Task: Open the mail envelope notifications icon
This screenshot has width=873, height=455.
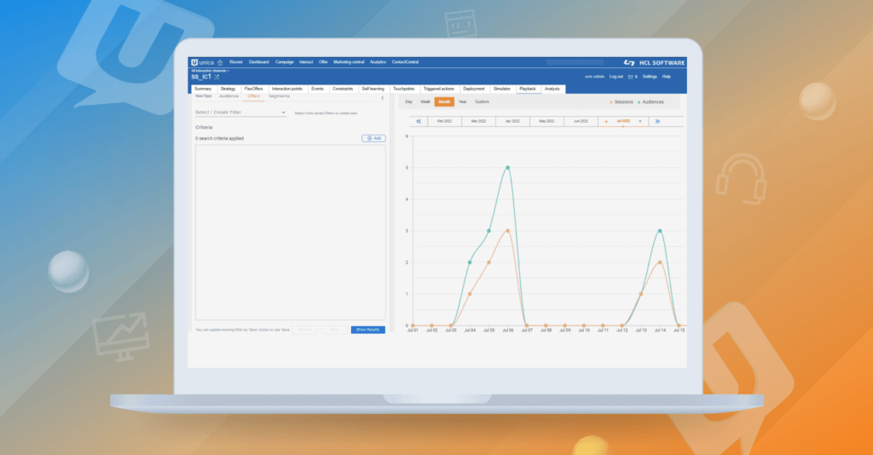Action: point(631,77)
